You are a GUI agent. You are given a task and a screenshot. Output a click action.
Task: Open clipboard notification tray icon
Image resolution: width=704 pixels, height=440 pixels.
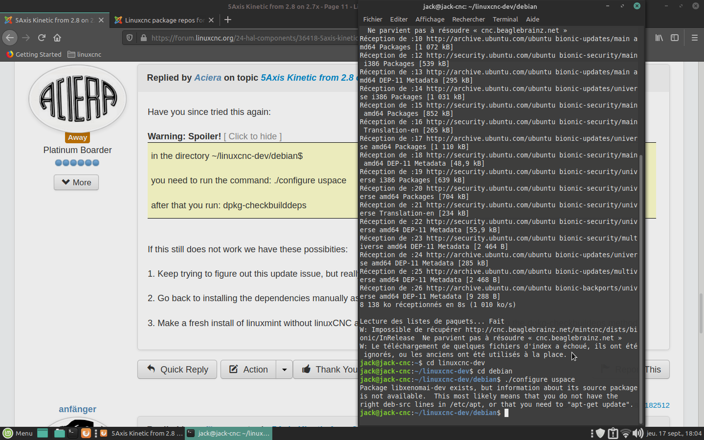[x=613, y=433]
